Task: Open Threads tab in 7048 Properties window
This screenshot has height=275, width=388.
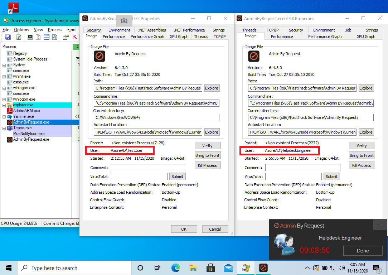Action: [249, 30]
